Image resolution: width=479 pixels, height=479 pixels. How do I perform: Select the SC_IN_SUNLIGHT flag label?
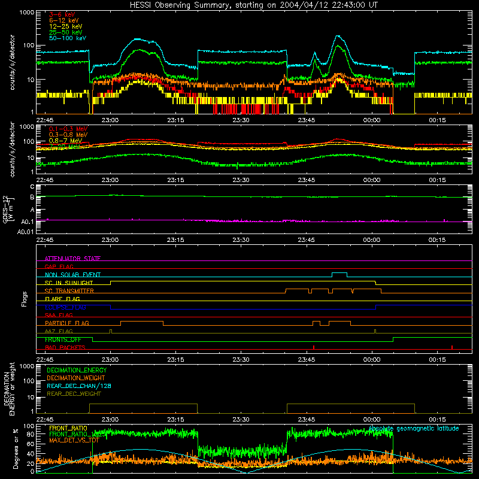[69, 283]
